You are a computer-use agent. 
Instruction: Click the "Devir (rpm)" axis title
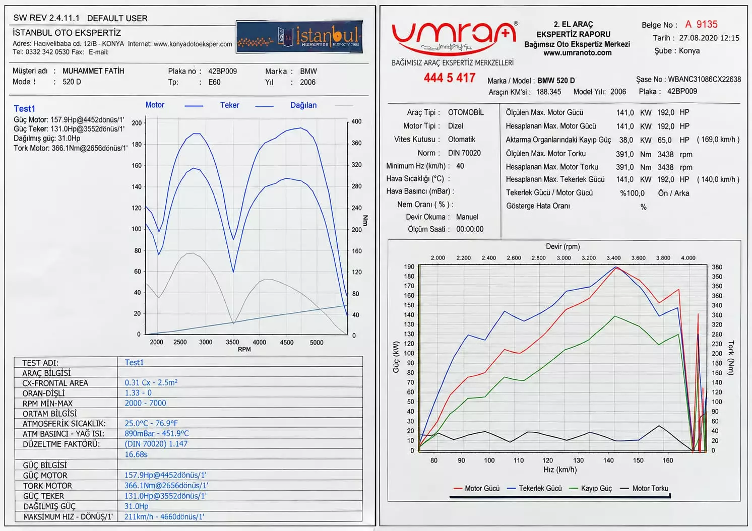click(x=563, y=247)
